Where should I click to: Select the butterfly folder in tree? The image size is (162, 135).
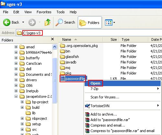29,58
